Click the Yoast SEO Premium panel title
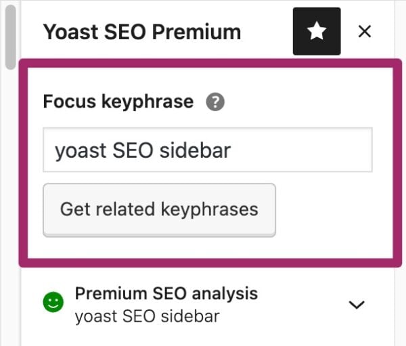 [141, 32]
